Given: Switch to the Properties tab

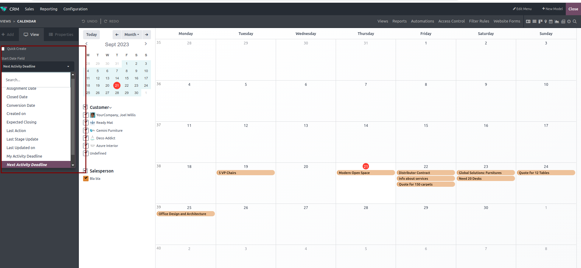Looking at the screenshot, I should coord(61,34).
